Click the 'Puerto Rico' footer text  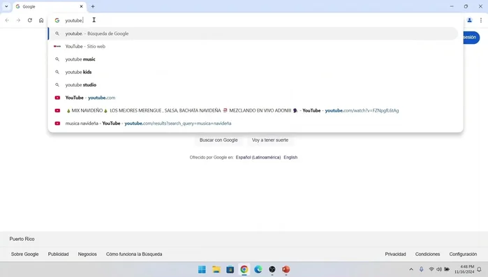(22, 239)
